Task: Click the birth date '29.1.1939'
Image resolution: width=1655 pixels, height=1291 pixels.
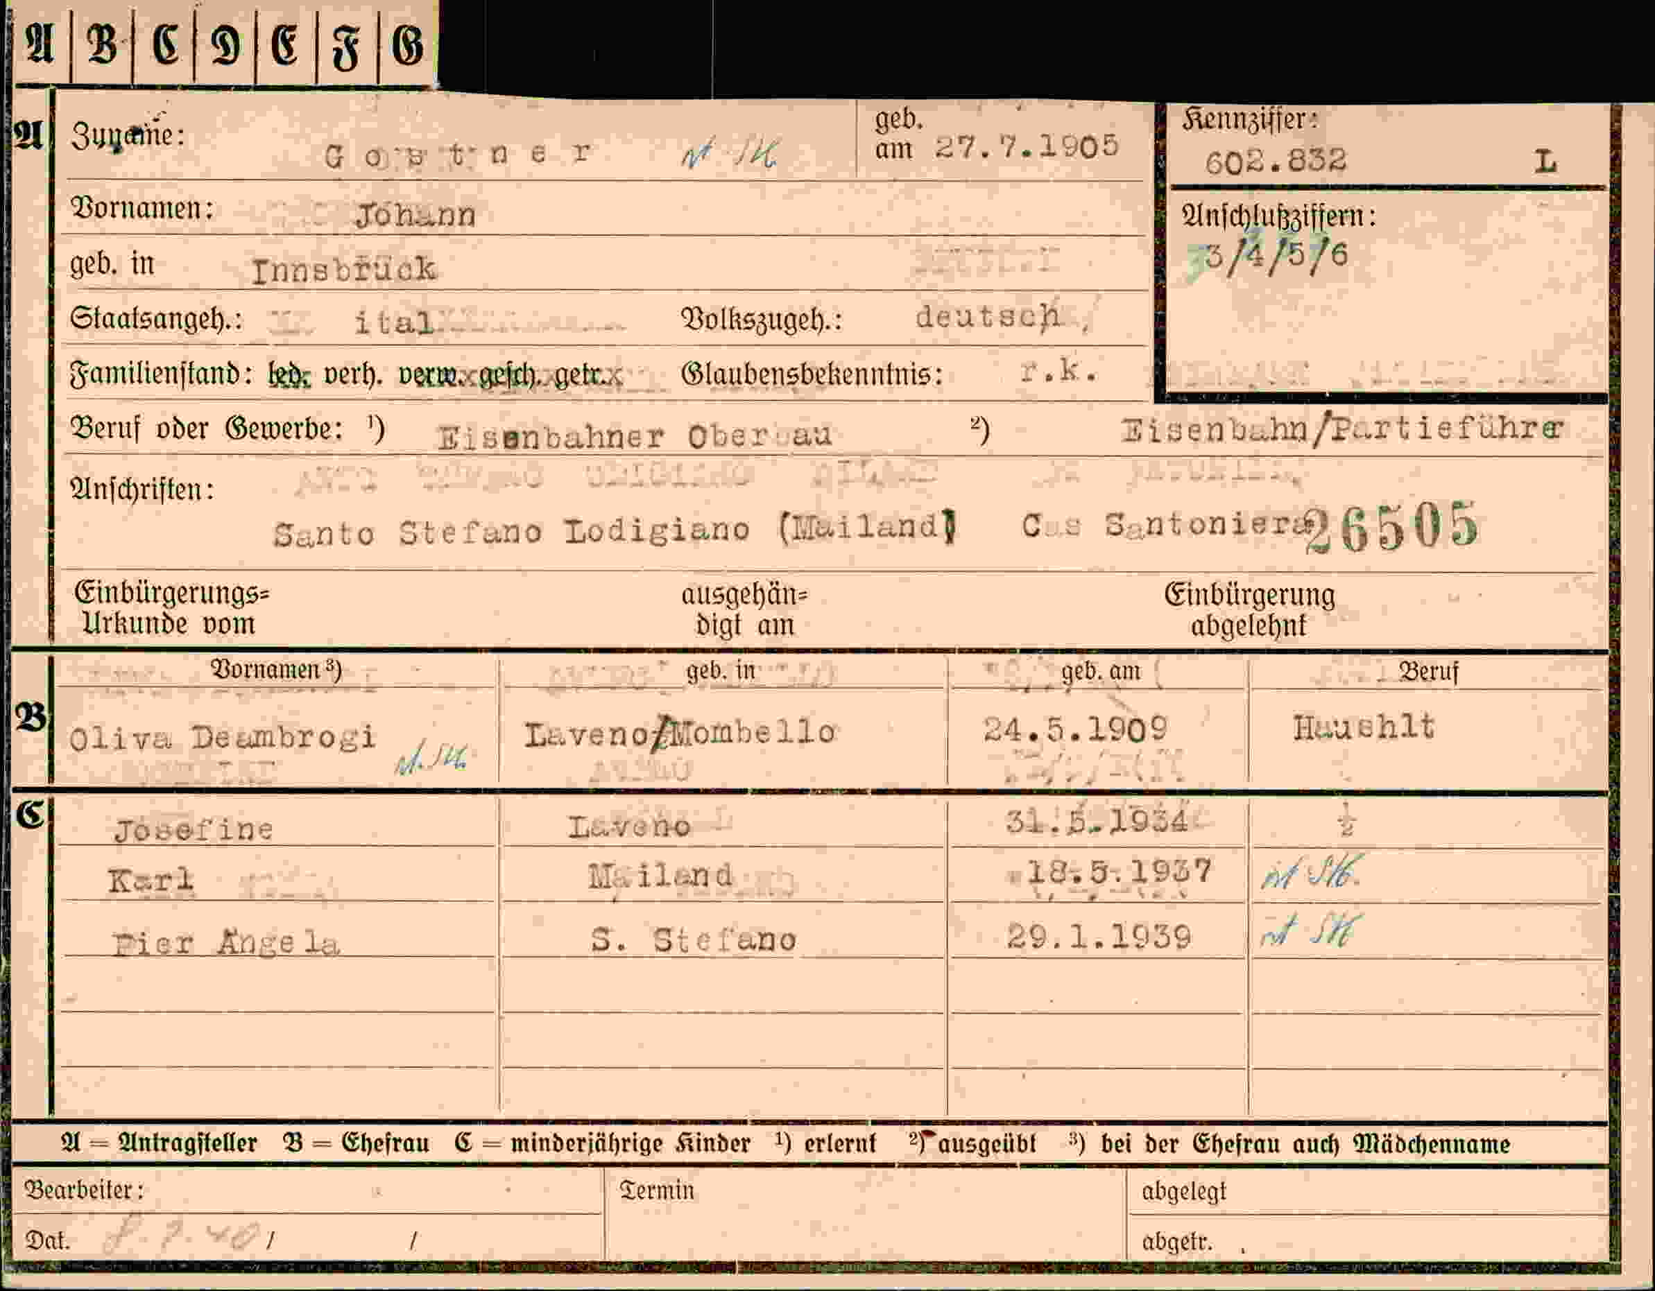Action: [x=1099, y=937]
